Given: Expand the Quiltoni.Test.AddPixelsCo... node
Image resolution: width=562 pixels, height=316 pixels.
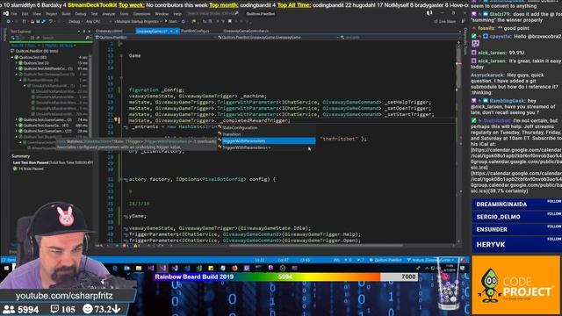Looking at the screenshot, I should click(17, 68).
